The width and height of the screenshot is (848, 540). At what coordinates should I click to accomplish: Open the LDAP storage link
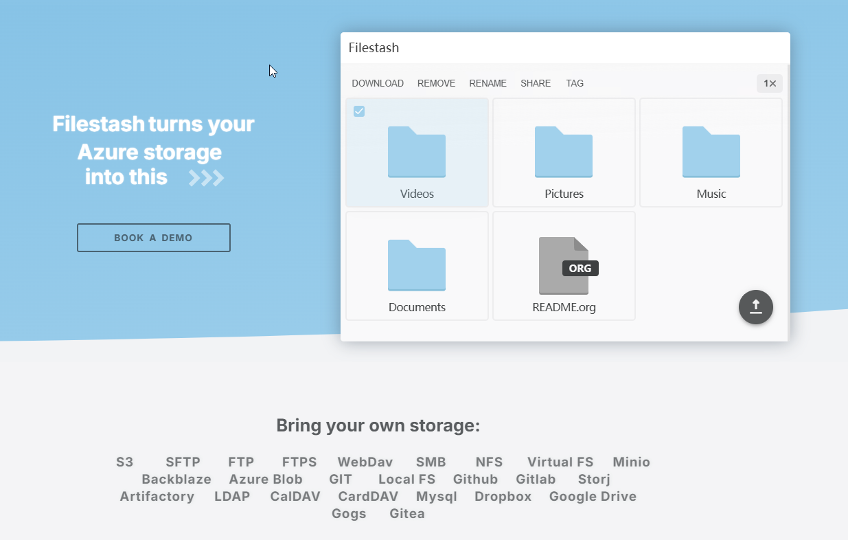232,496
